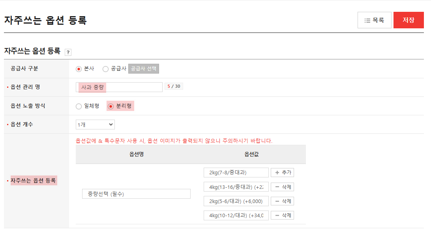The height and width of the screenshot is (229, 431).
Task: Click the 2kg(7-8/중대과) value field
Action: pyautogui.click(x=236, y=172)
